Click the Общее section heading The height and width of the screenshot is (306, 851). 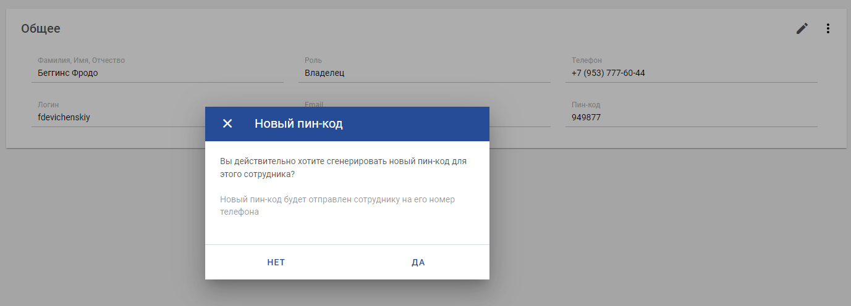(41, 28)
